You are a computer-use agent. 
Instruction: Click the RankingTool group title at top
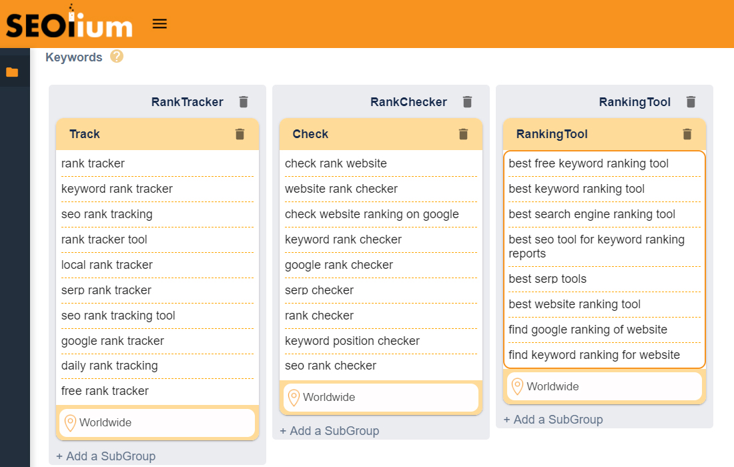tap(635, 102)
